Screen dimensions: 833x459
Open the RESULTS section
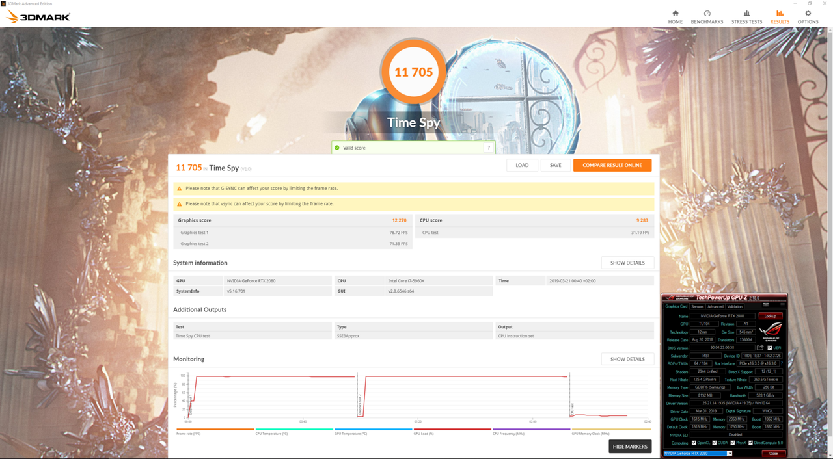(x=780, y=17)
